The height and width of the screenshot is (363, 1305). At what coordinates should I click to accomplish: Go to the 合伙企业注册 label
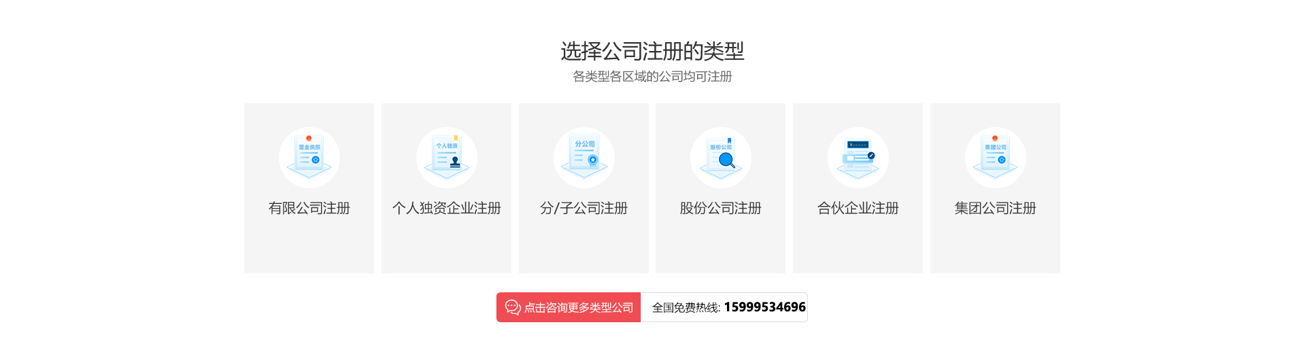[x=858, y=208]
